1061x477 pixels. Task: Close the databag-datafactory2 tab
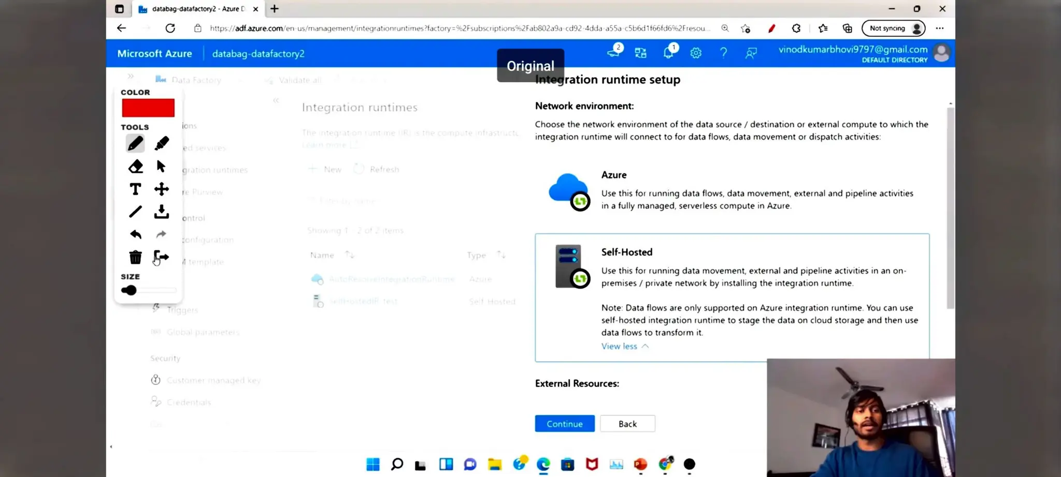tap(255, 9)
